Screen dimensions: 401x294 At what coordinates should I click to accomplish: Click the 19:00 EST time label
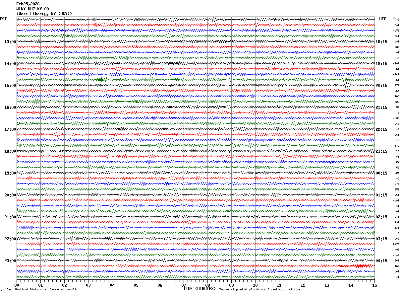click(10, 173)
